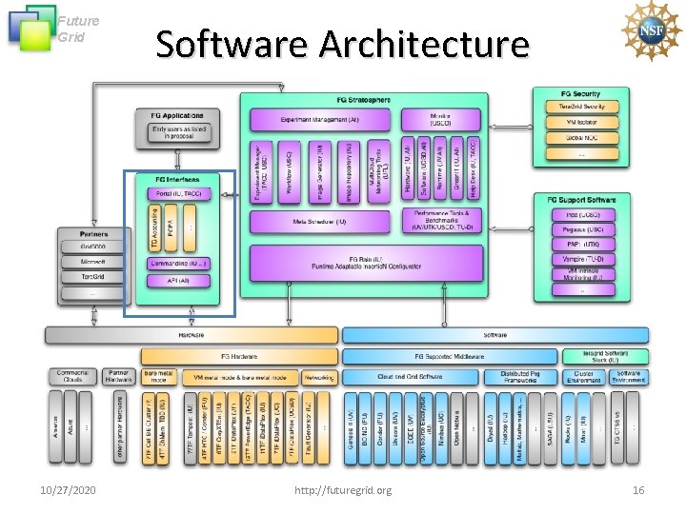Click the "Distributed Prg Frameworks" box
Viewport: 686px width, 514px height.
(x=520, y=377)
